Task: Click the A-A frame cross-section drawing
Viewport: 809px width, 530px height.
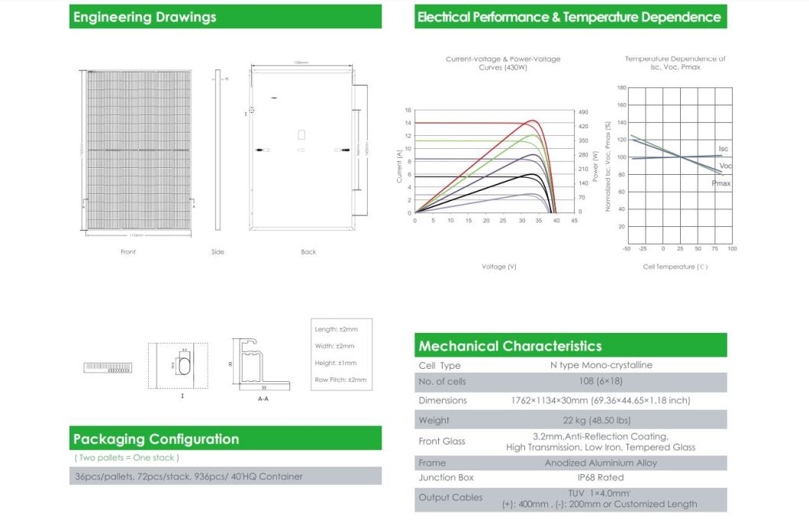Action: pyautogui.click(x=260, y=366)
